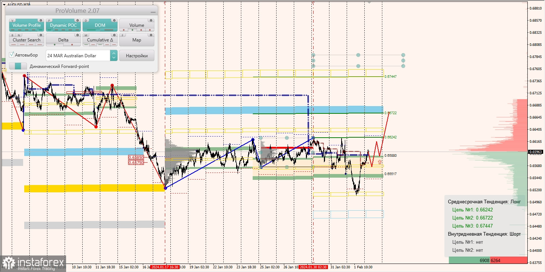This screenshot has width=545, height=272.
Task: Minimize the ProVolume 2.07 panel
Action: 153,12
